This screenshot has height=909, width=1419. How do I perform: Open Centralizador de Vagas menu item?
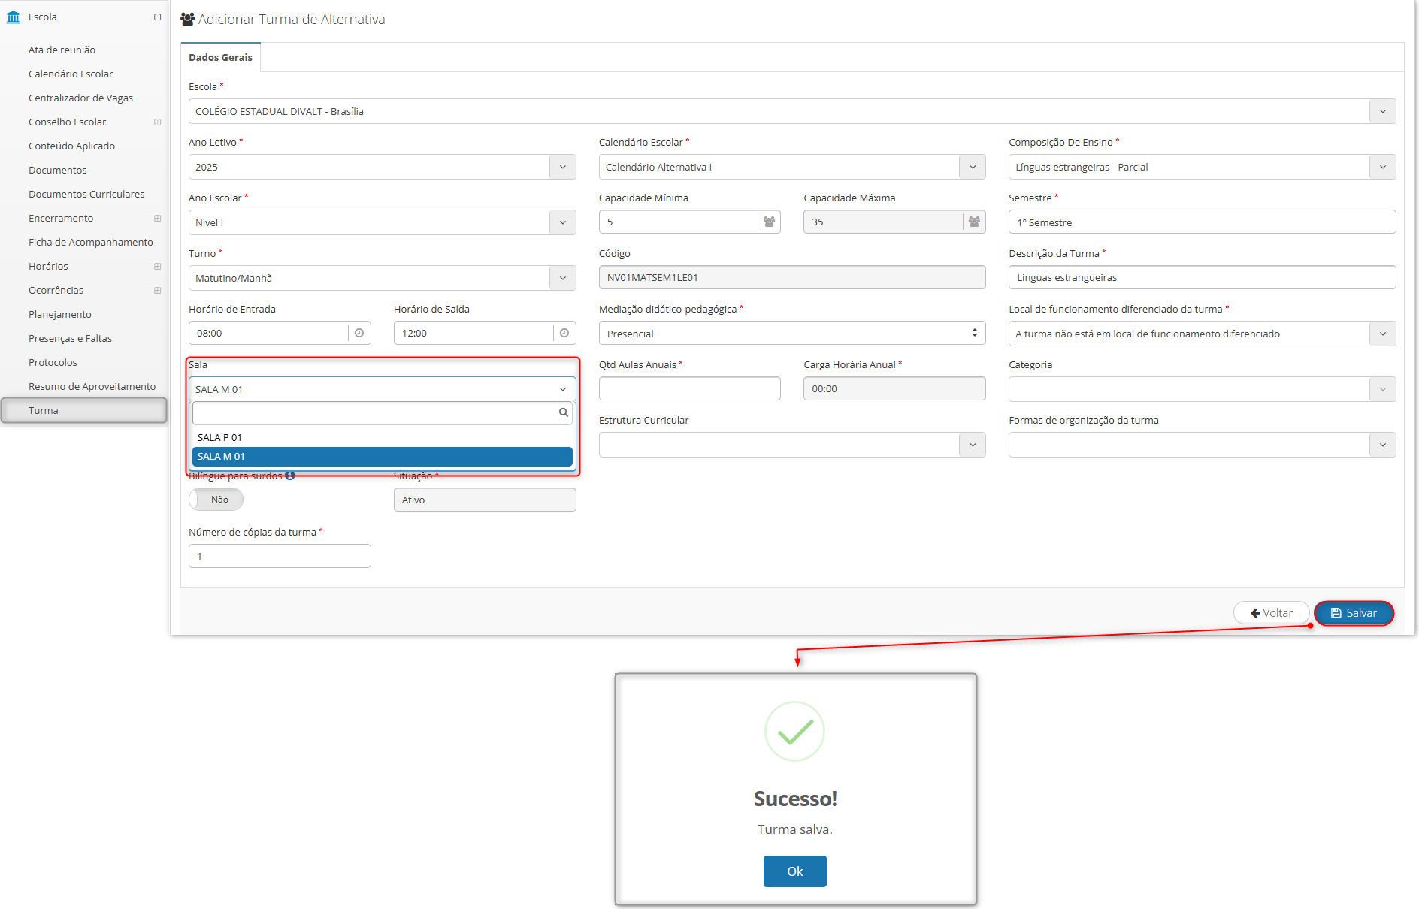click(80, 98)
